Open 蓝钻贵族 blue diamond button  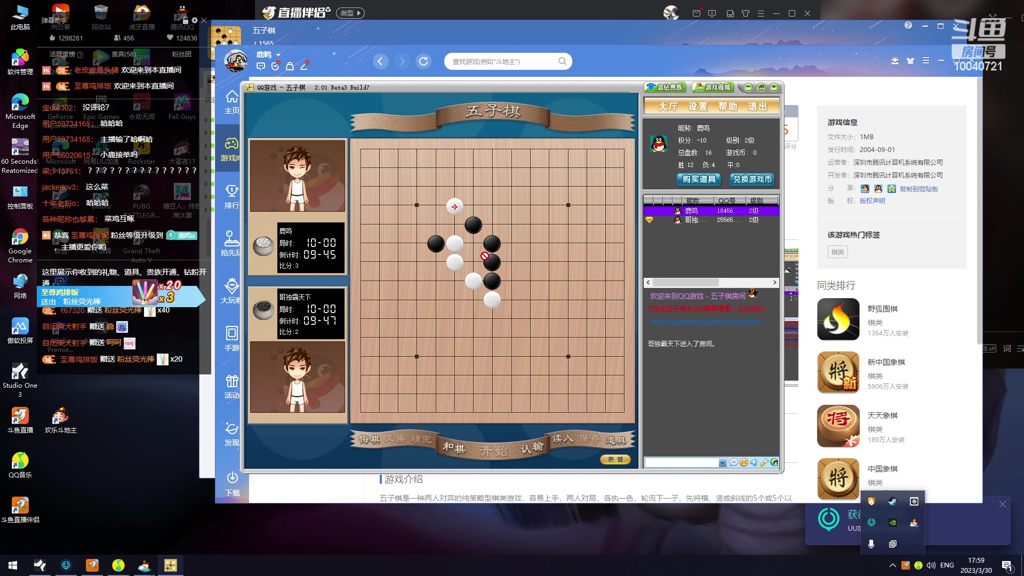(665, 87)
